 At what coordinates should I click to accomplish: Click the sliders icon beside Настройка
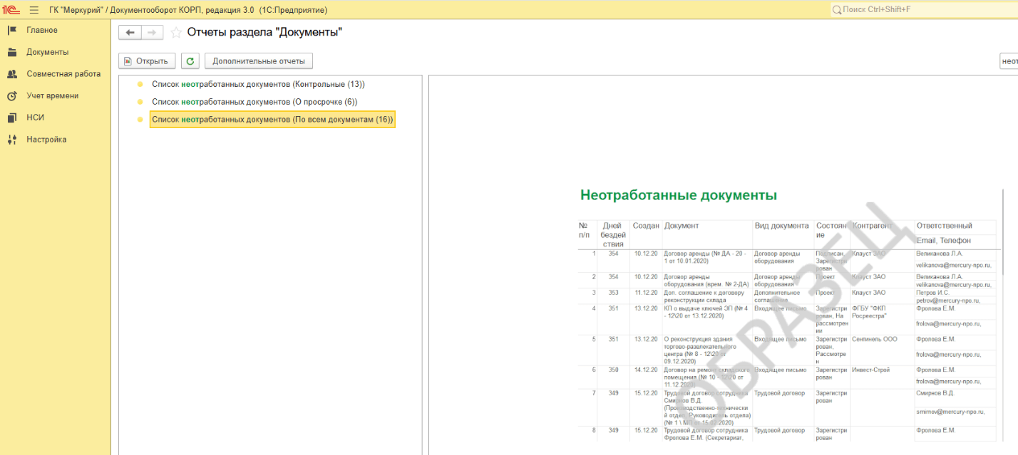12,140
